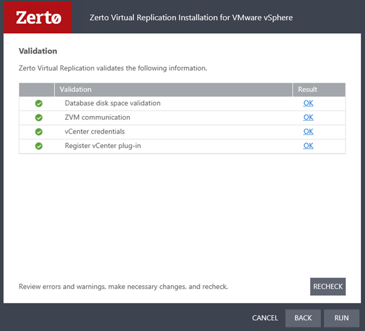
Task: Select the Register vCenter plug-in row text
Action: tap(103, 146)
